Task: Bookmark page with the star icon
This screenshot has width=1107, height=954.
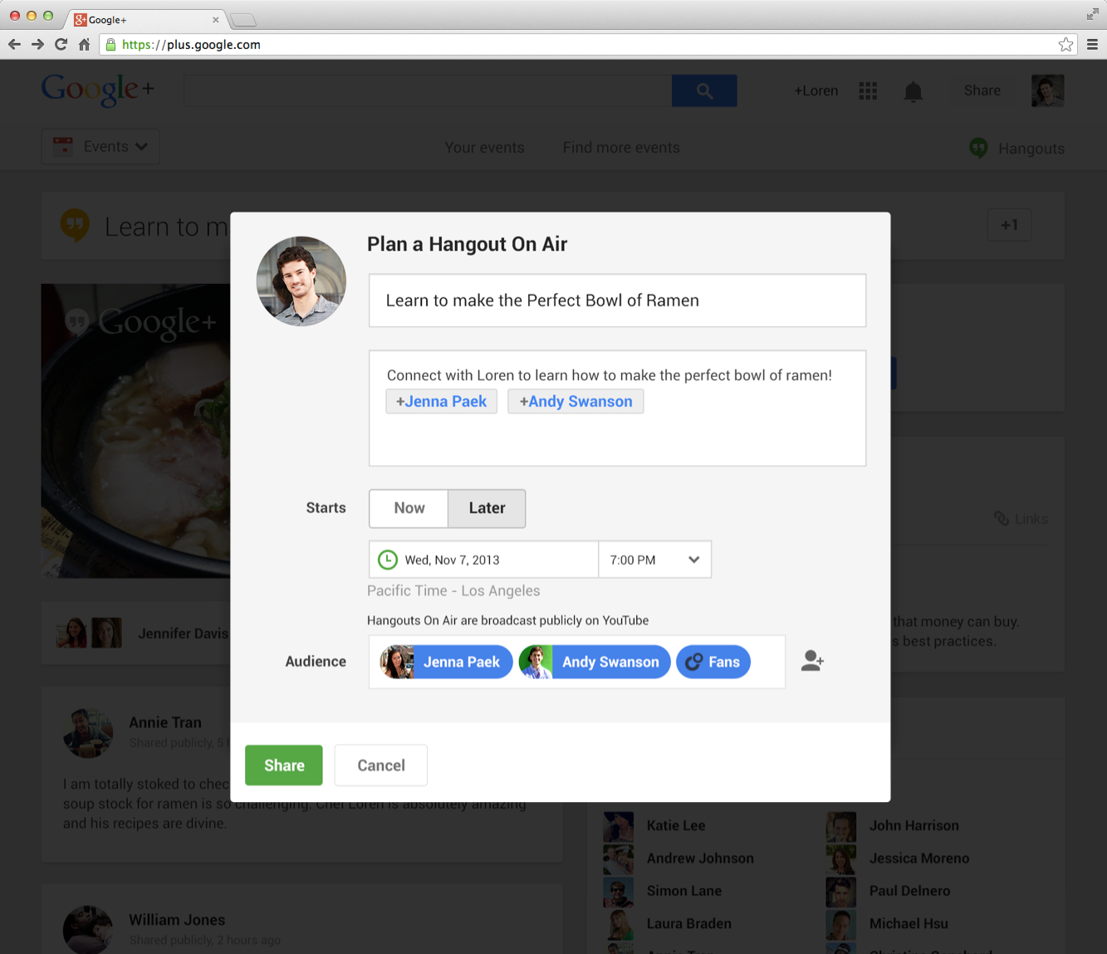Action: [x=1065, y=45]
